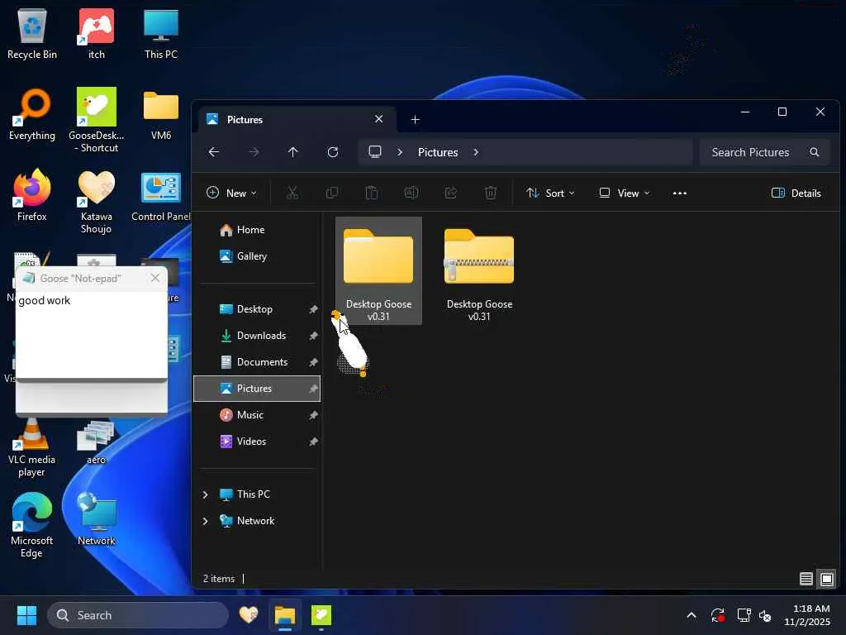Expand Network in navigation pane
The width and height of the screenshot is (846, 635).
click(205, 521)
